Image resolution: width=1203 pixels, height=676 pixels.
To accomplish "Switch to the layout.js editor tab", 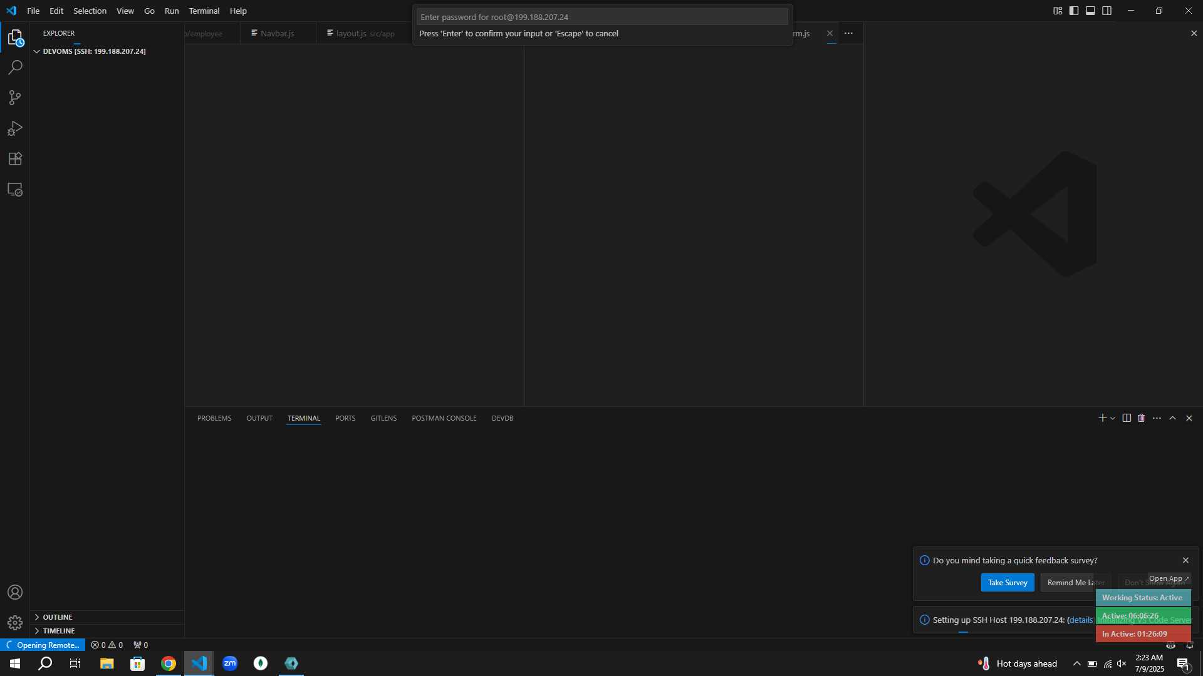I will pos(364,33).
